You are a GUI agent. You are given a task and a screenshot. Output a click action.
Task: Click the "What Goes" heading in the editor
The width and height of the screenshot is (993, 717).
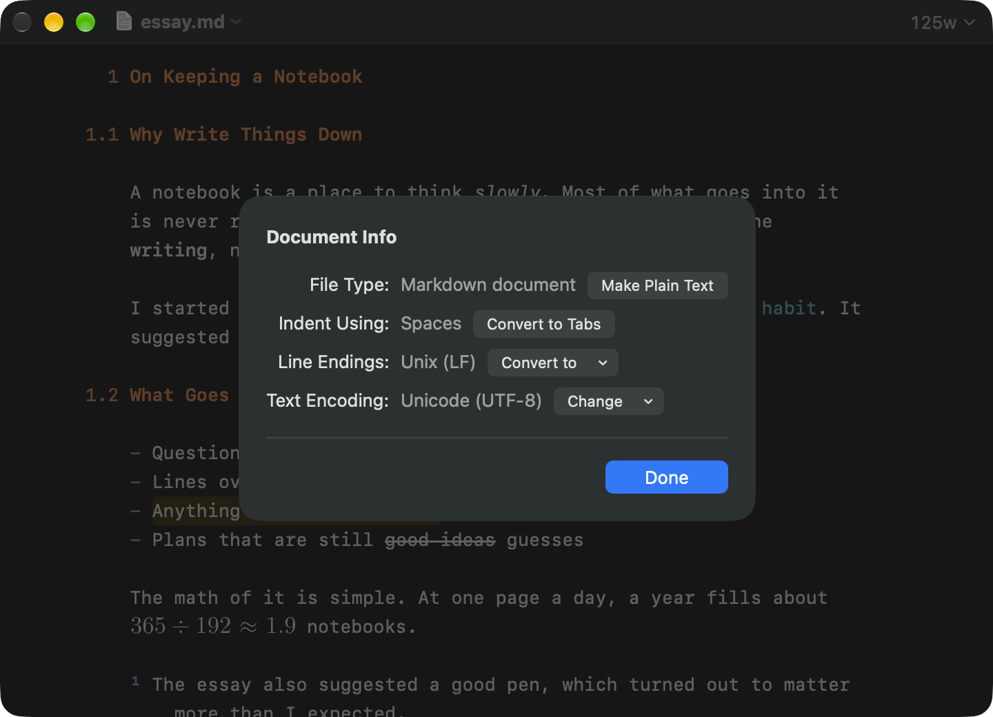179,395
